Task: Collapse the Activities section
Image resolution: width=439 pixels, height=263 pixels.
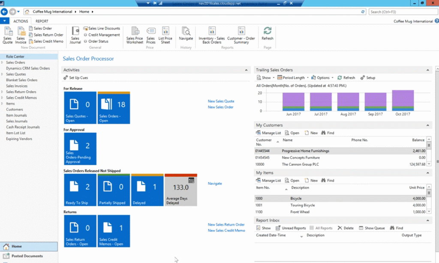Action: click(x=246, y=70)
